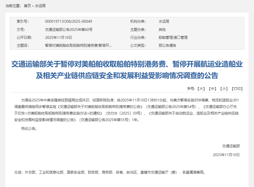Select the index number 000019713O08/2025-00049
254x187 pixels.
[x=68, y=22]
